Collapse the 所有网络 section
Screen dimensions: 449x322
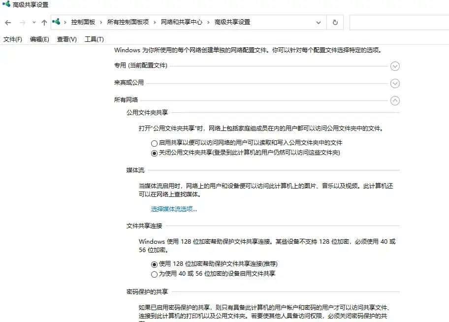pyautogui.click(x=395, y=100)
